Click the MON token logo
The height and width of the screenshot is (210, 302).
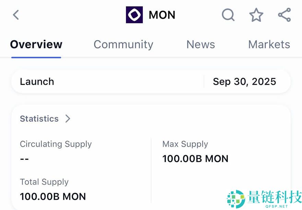135,14
